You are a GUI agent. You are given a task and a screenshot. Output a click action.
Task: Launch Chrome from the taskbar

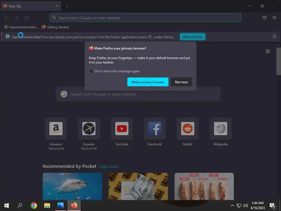point(34,206)
